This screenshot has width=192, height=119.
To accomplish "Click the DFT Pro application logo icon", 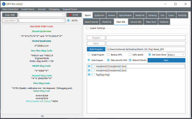I will point(4,4).
